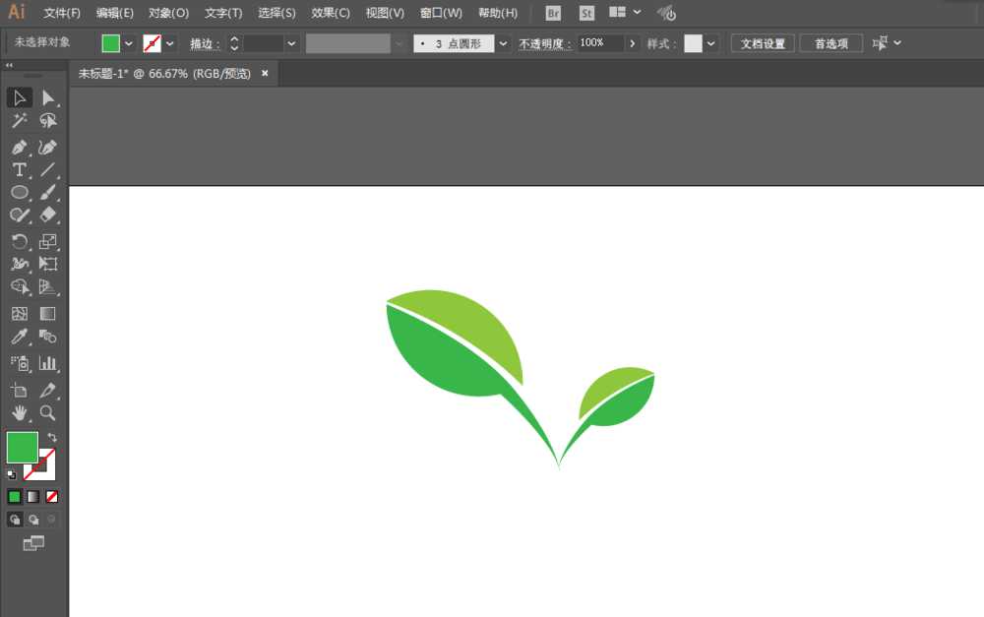Select the Rotate tool
The height and width of the screenshot is (617, 984).
(x=19, y=239)
